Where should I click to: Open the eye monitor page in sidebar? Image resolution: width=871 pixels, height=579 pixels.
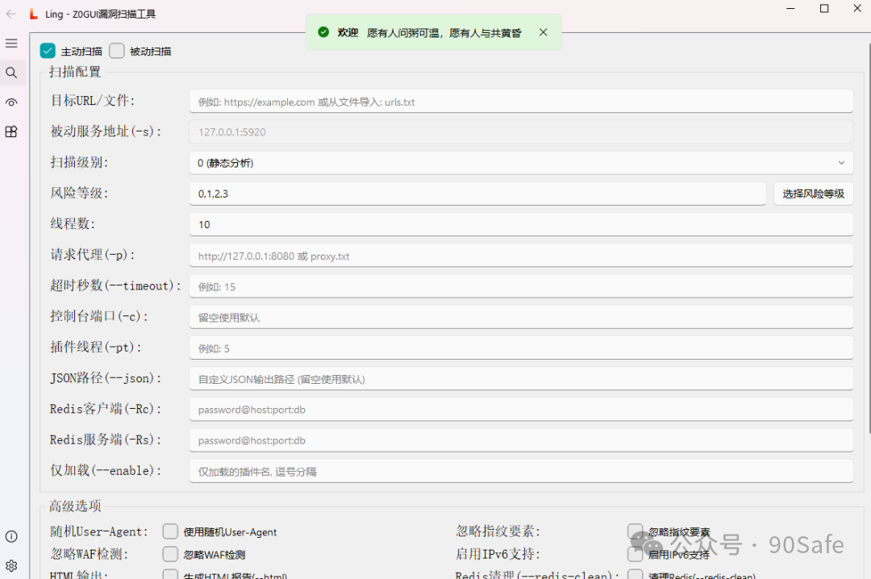[x=11, y=102]
